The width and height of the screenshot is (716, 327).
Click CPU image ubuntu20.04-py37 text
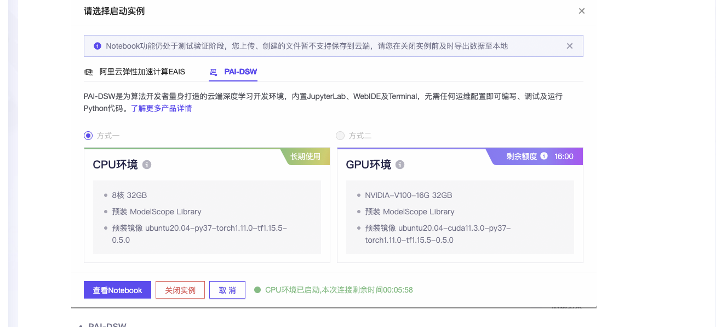point(199,233)
